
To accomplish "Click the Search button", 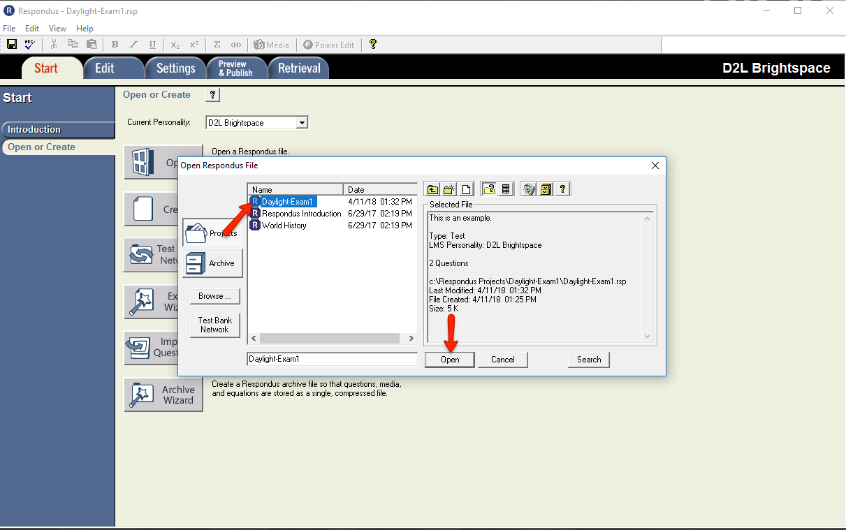I will (589, 360).
